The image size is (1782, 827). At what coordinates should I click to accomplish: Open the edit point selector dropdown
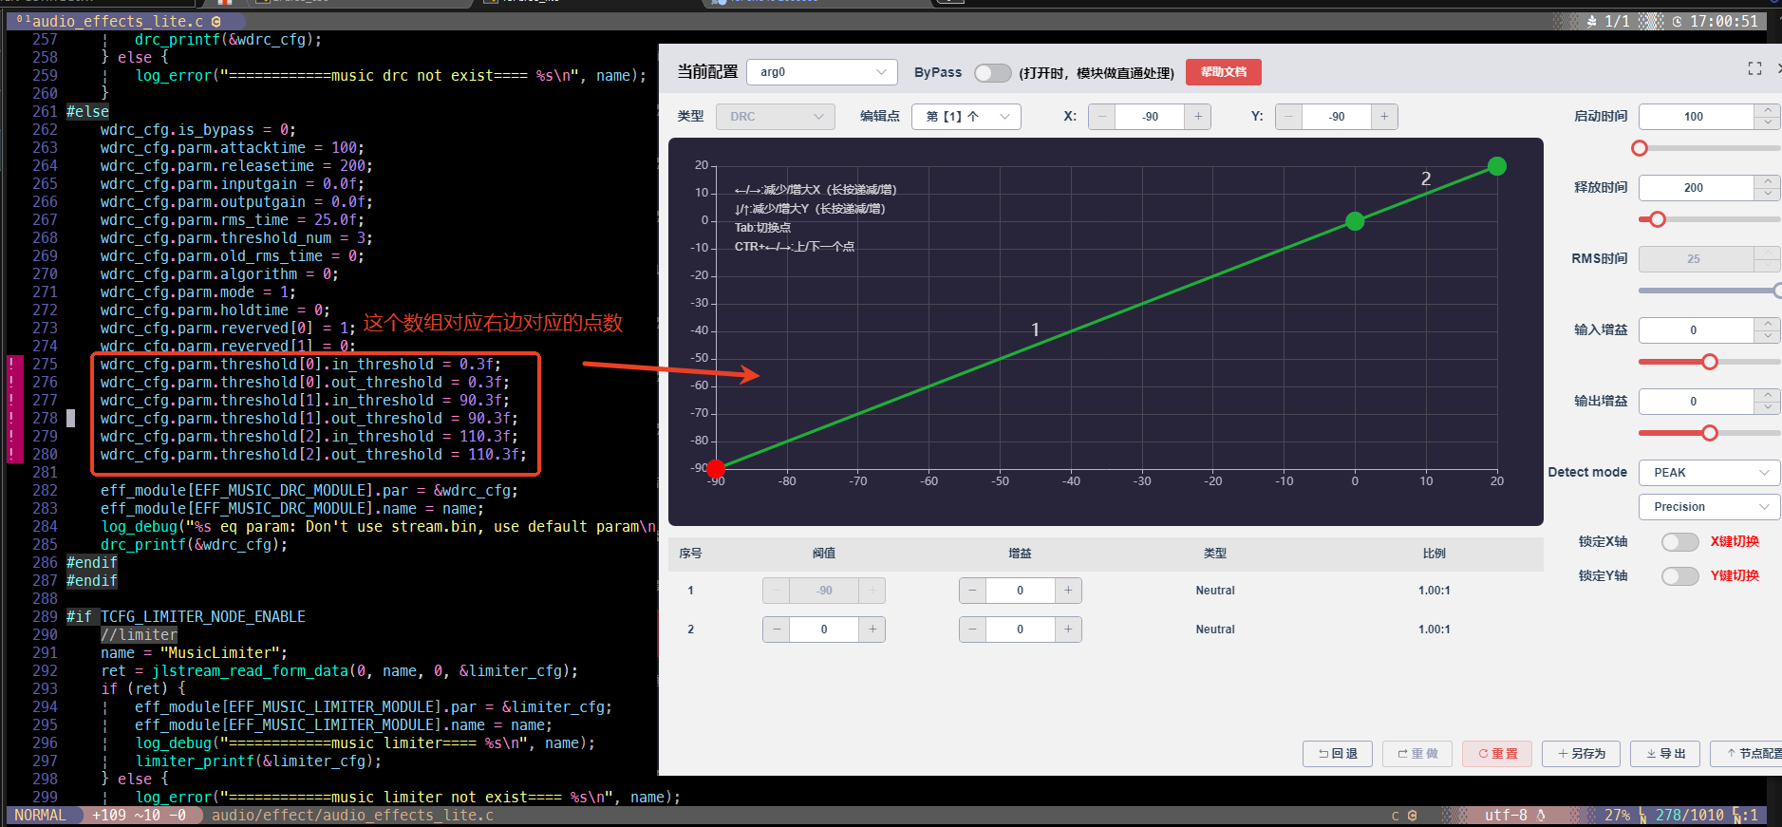click(966, 117)
